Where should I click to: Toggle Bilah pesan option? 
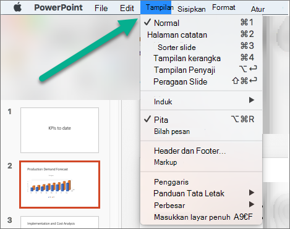click(201, 131)
